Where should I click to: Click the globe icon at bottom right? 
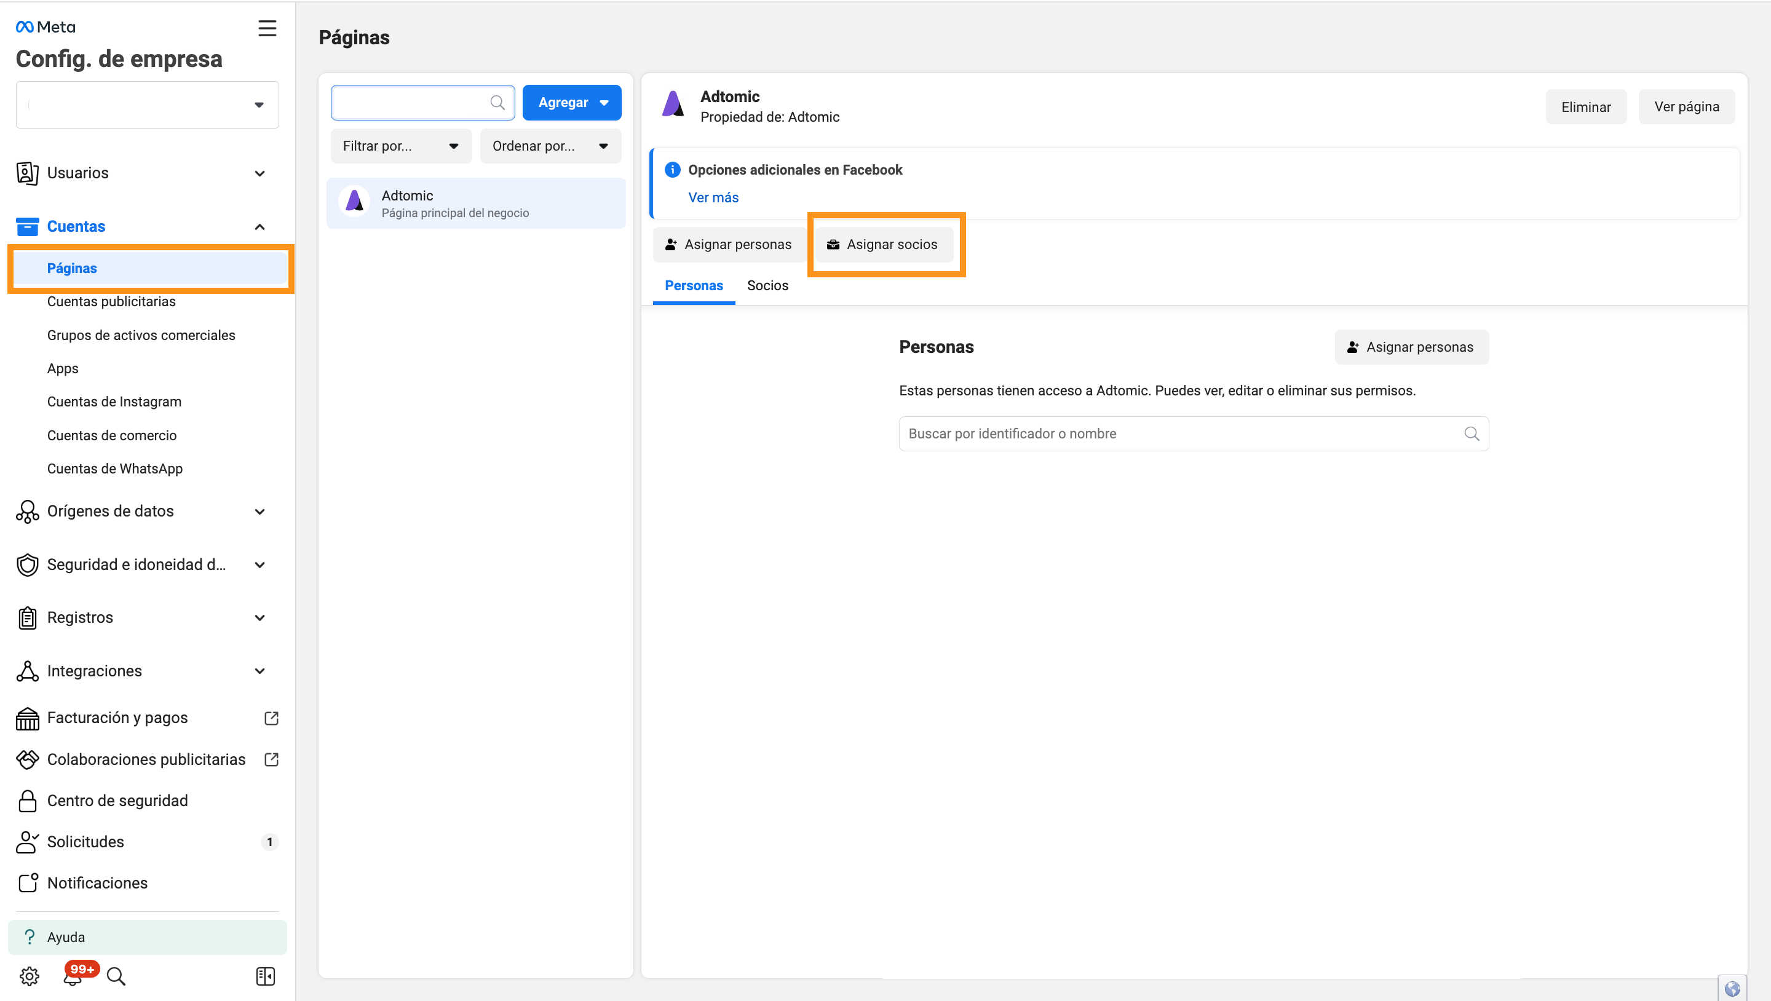coord(1732,989)
